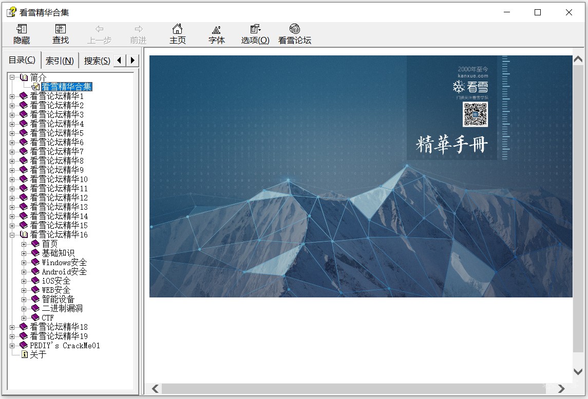Click the content pane scroll-down arrow
Image resolution: width=588 pixels, height=399 pixels.
click(x=578, y=372)
